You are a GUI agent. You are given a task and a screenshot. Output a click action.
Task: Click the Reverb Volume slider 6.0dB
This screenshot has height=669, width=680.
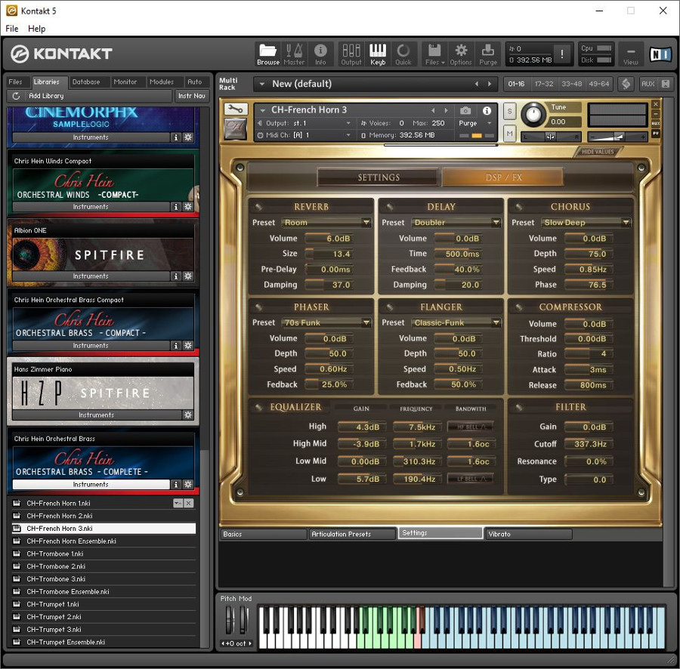tap(329, 239)
